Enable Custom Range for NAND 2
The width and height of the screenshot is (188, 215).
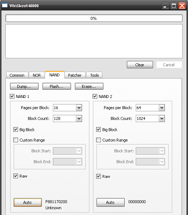98,140
